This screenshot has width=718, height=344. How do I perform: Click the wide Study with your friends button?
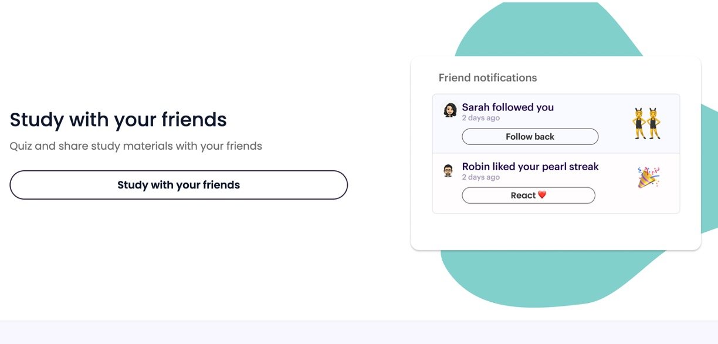coord(178,185)
